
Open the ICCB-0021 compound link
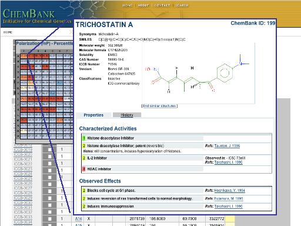pos(23,159)
